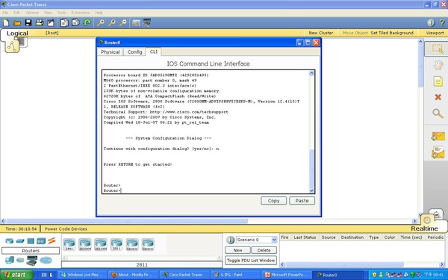The height and width of the screenshot is (280, 448).
Task: Select Multiuser Connection cloud icon
Action: [46, 260]
